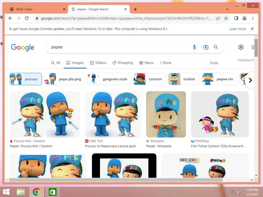Open the Pocoyo Wiki Fandom image result
Viewport: 263px width, 197px height.
click(45, 114)
